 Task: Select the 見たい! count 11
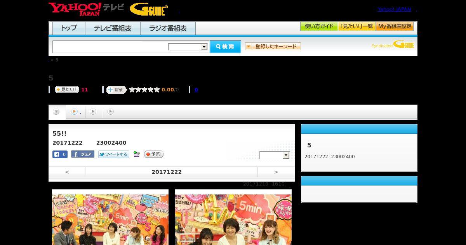85,90
